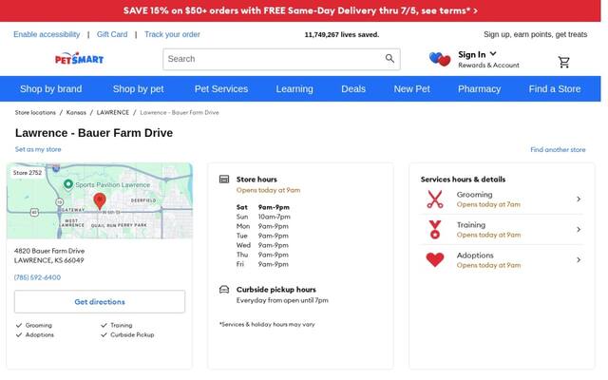Click the Curbside Pickup checkmark
This screenshot has width=608, height=380.
[x=104, y=334]
